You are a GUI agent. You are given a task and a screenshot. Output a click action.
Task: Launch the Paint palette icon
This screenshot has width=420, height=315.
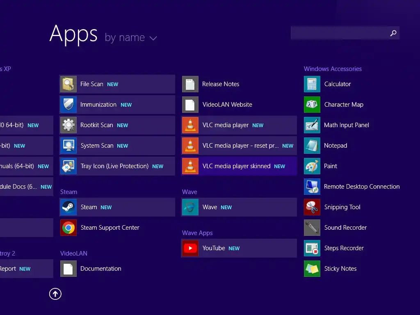click(x=312, y=166)
